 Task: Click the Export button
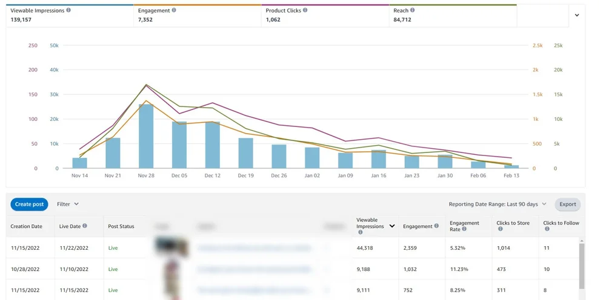[568, 204]
